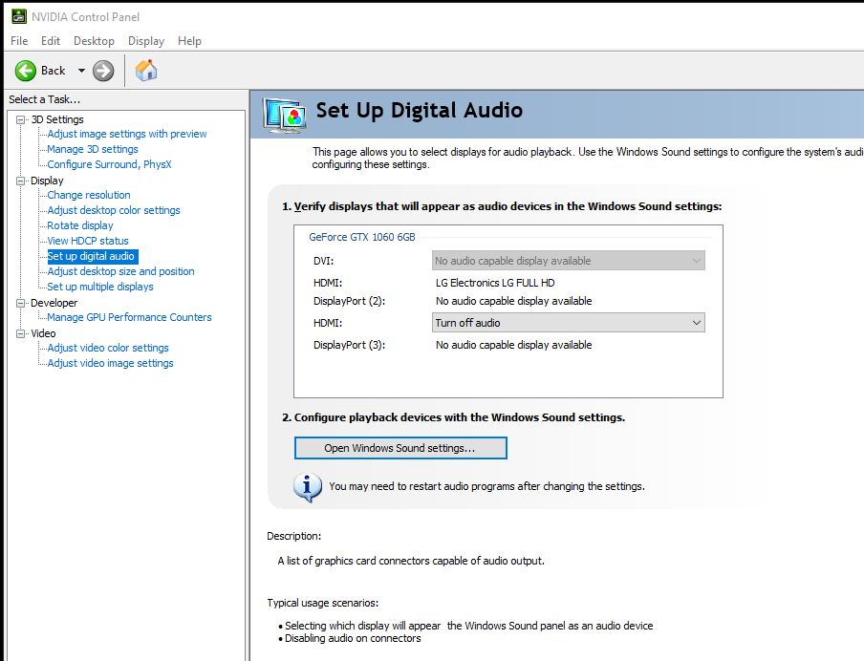Screen dimensions: 864x661
Task: Open the Desktop menu
Action: 95,41
